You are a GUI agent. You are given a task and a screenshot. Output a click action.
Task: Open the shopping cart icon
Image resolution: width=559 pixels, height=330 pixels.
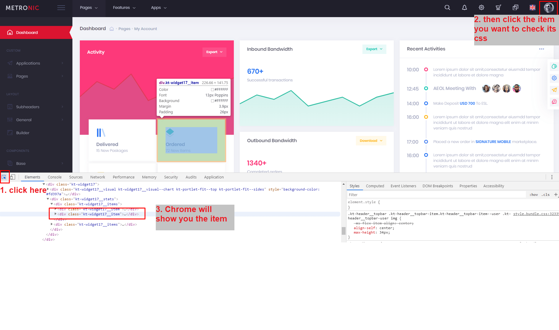(498, 7)
